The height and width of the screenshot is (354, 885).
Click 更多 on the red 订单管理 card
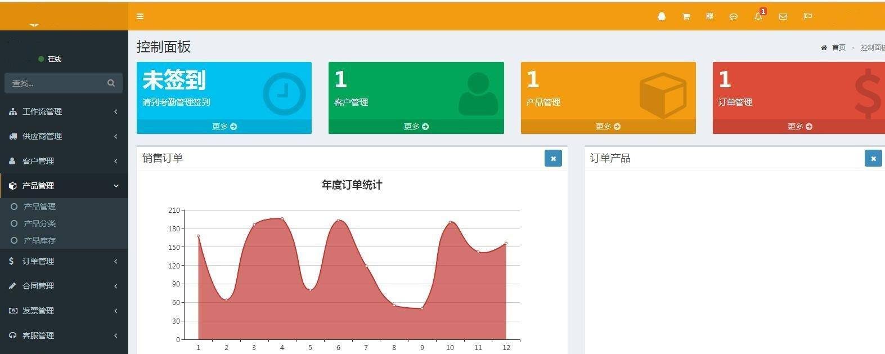click(799, 127)
